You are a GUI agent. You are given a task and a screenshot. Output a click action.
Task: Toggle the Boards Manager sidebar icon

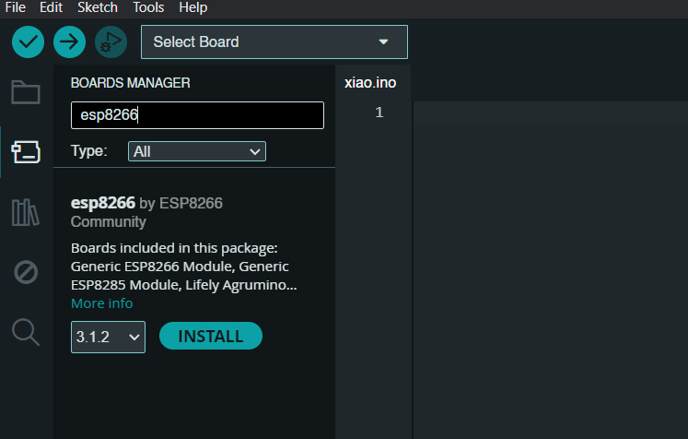coord(26,152)
